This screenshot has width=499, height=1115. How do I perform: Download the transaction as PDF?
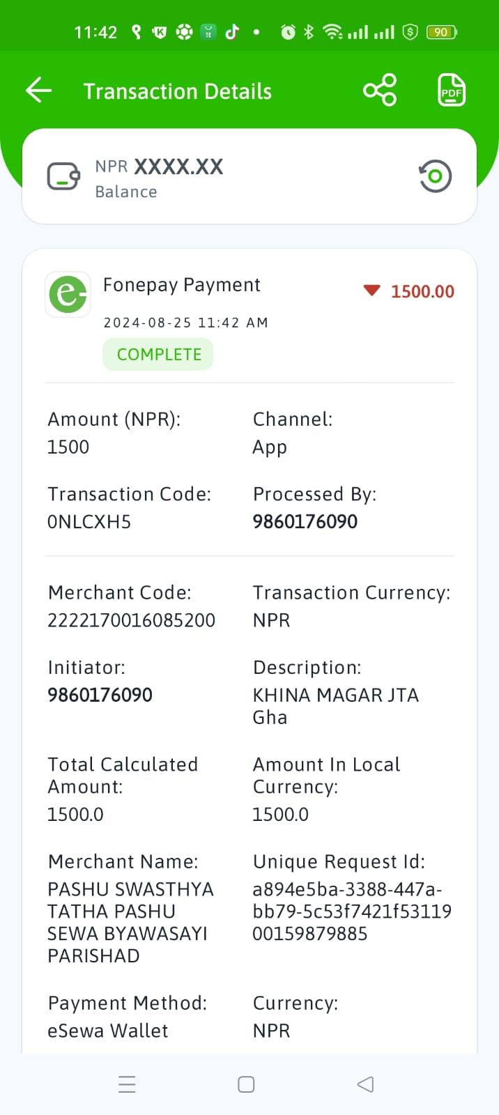pos(452,91)
